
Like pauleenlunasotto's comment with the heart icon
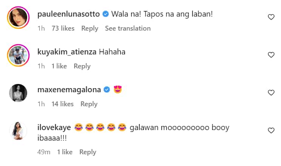click(x=271, y=17)
